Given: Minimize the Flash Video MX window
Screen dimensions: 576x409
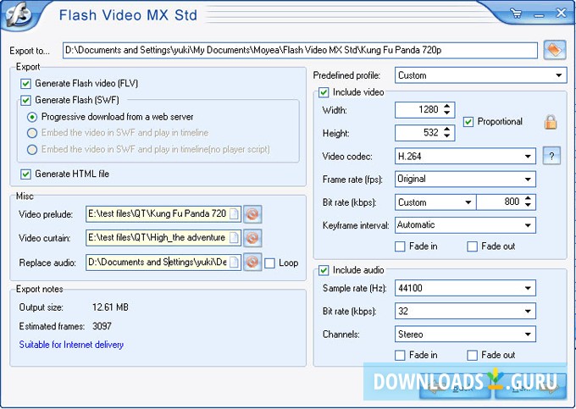Looking at the screenshot, I should [539, 15].
